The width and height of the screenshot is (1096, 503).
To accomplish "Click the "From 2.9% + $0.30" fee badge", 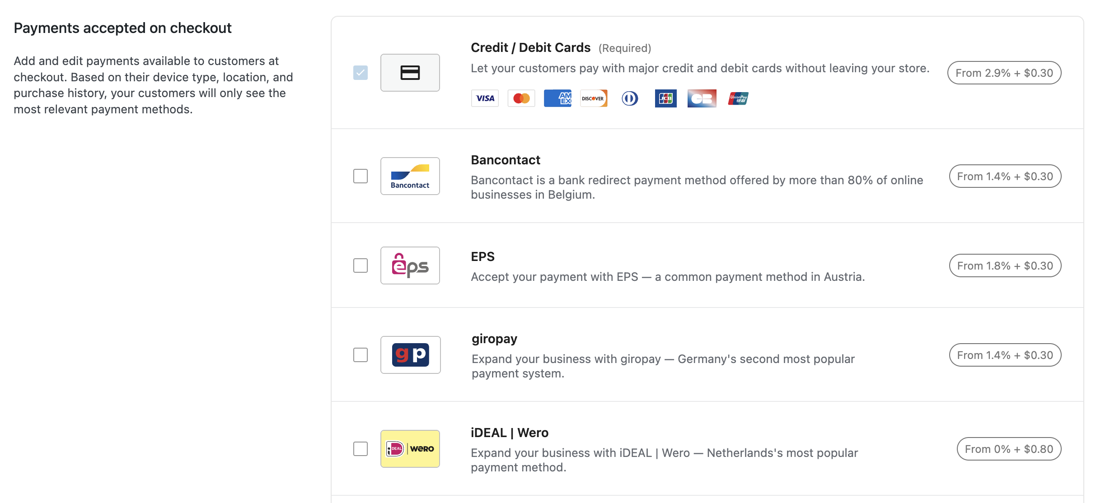I will pyautogui.click(x=1004, y=73).
